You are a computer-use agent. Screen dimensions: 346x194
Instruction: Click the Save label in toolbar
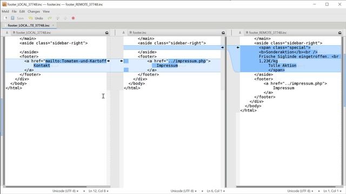(20, 18)
